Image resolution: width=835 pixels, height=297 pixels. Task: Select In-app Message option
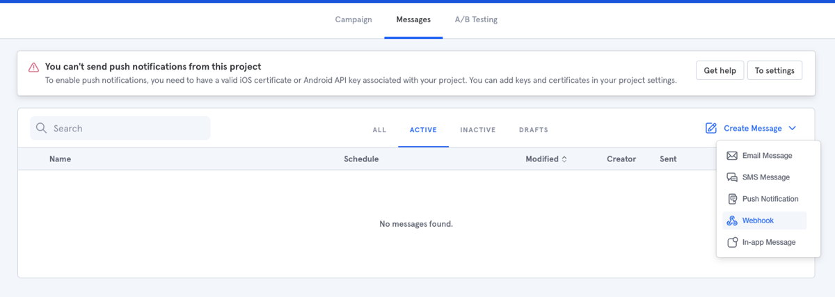(765, 242)
